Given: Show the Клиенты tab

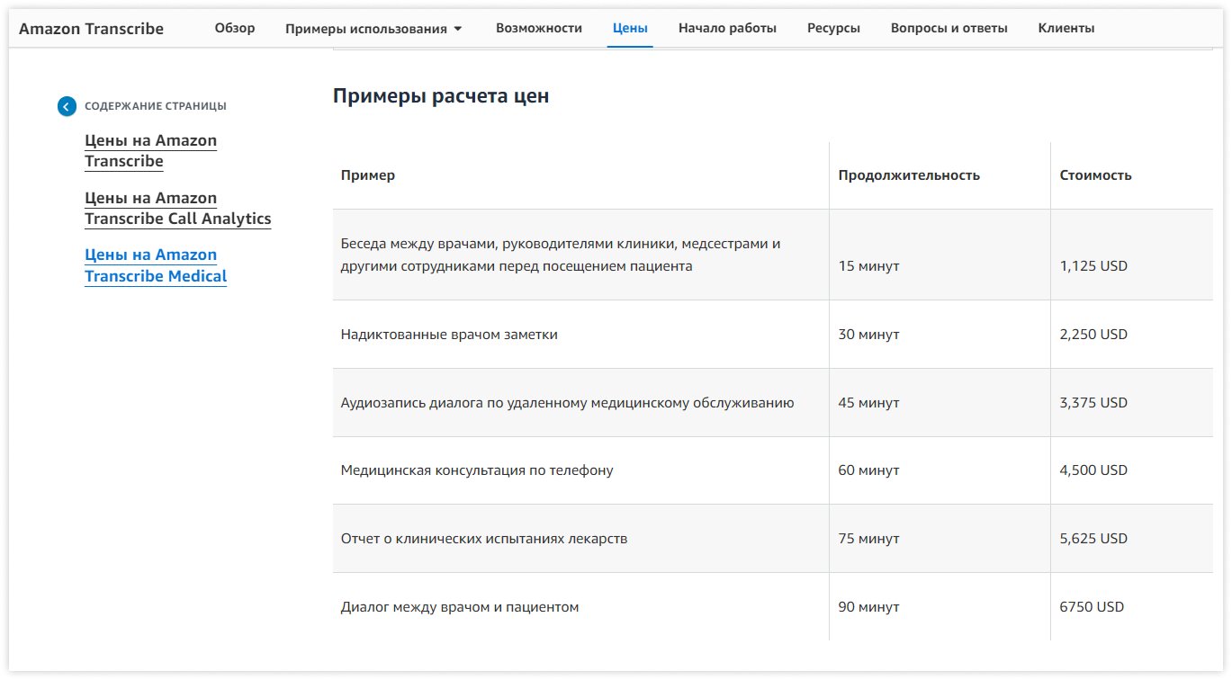Looking at the screenshot, I should tap(1066, 28).
